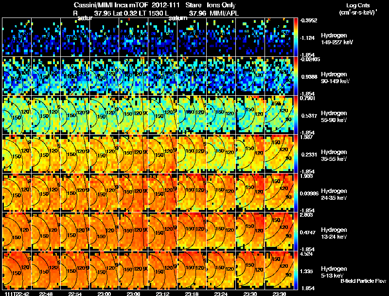Click the colorbar value '1.387'

tap(306, 137)
